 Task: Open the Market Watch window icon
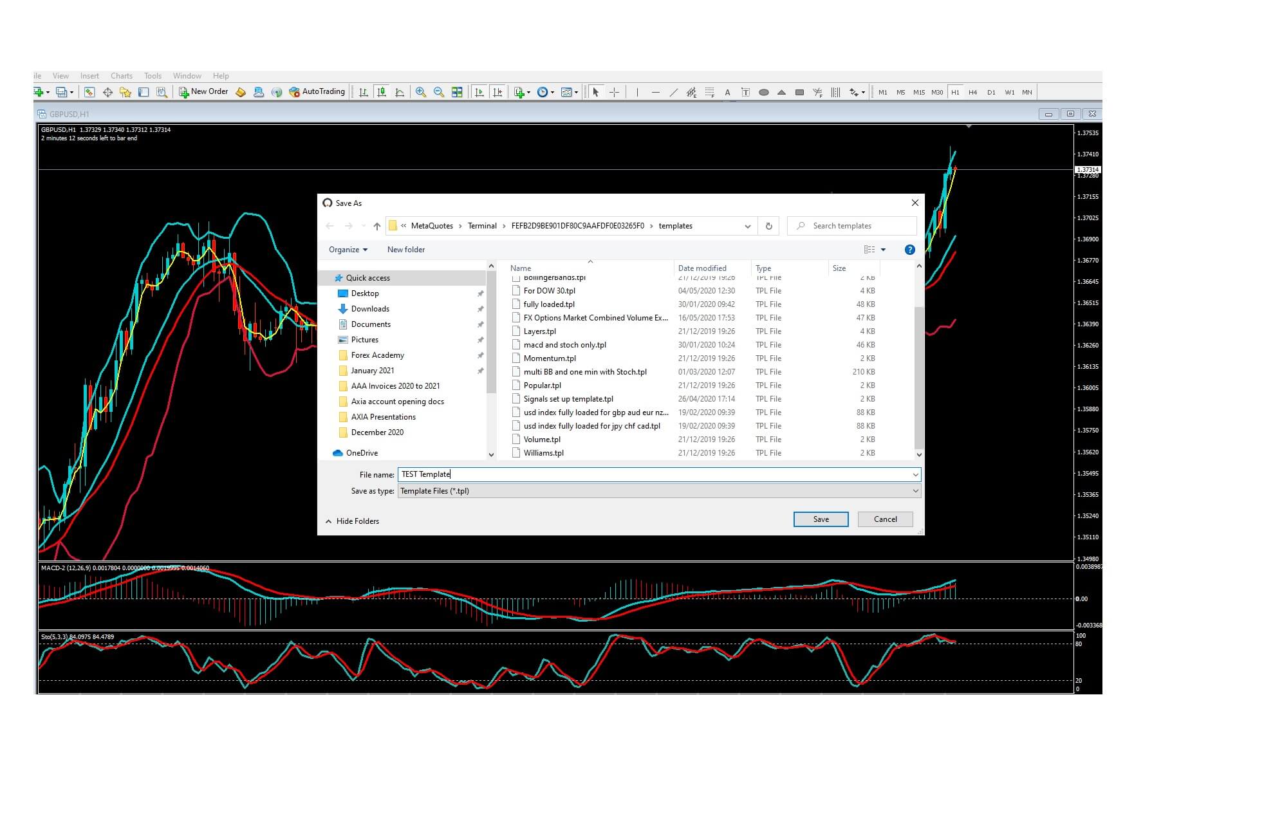click(x=89, y=92)
